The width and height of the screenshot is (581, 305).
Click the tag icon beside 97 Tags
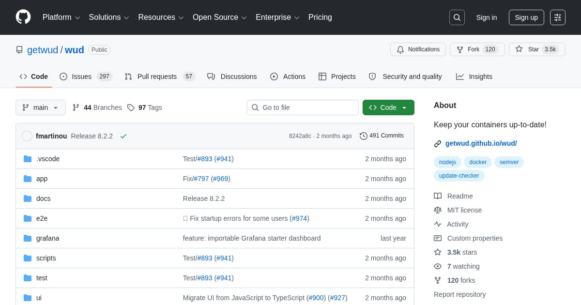point(131,107)
